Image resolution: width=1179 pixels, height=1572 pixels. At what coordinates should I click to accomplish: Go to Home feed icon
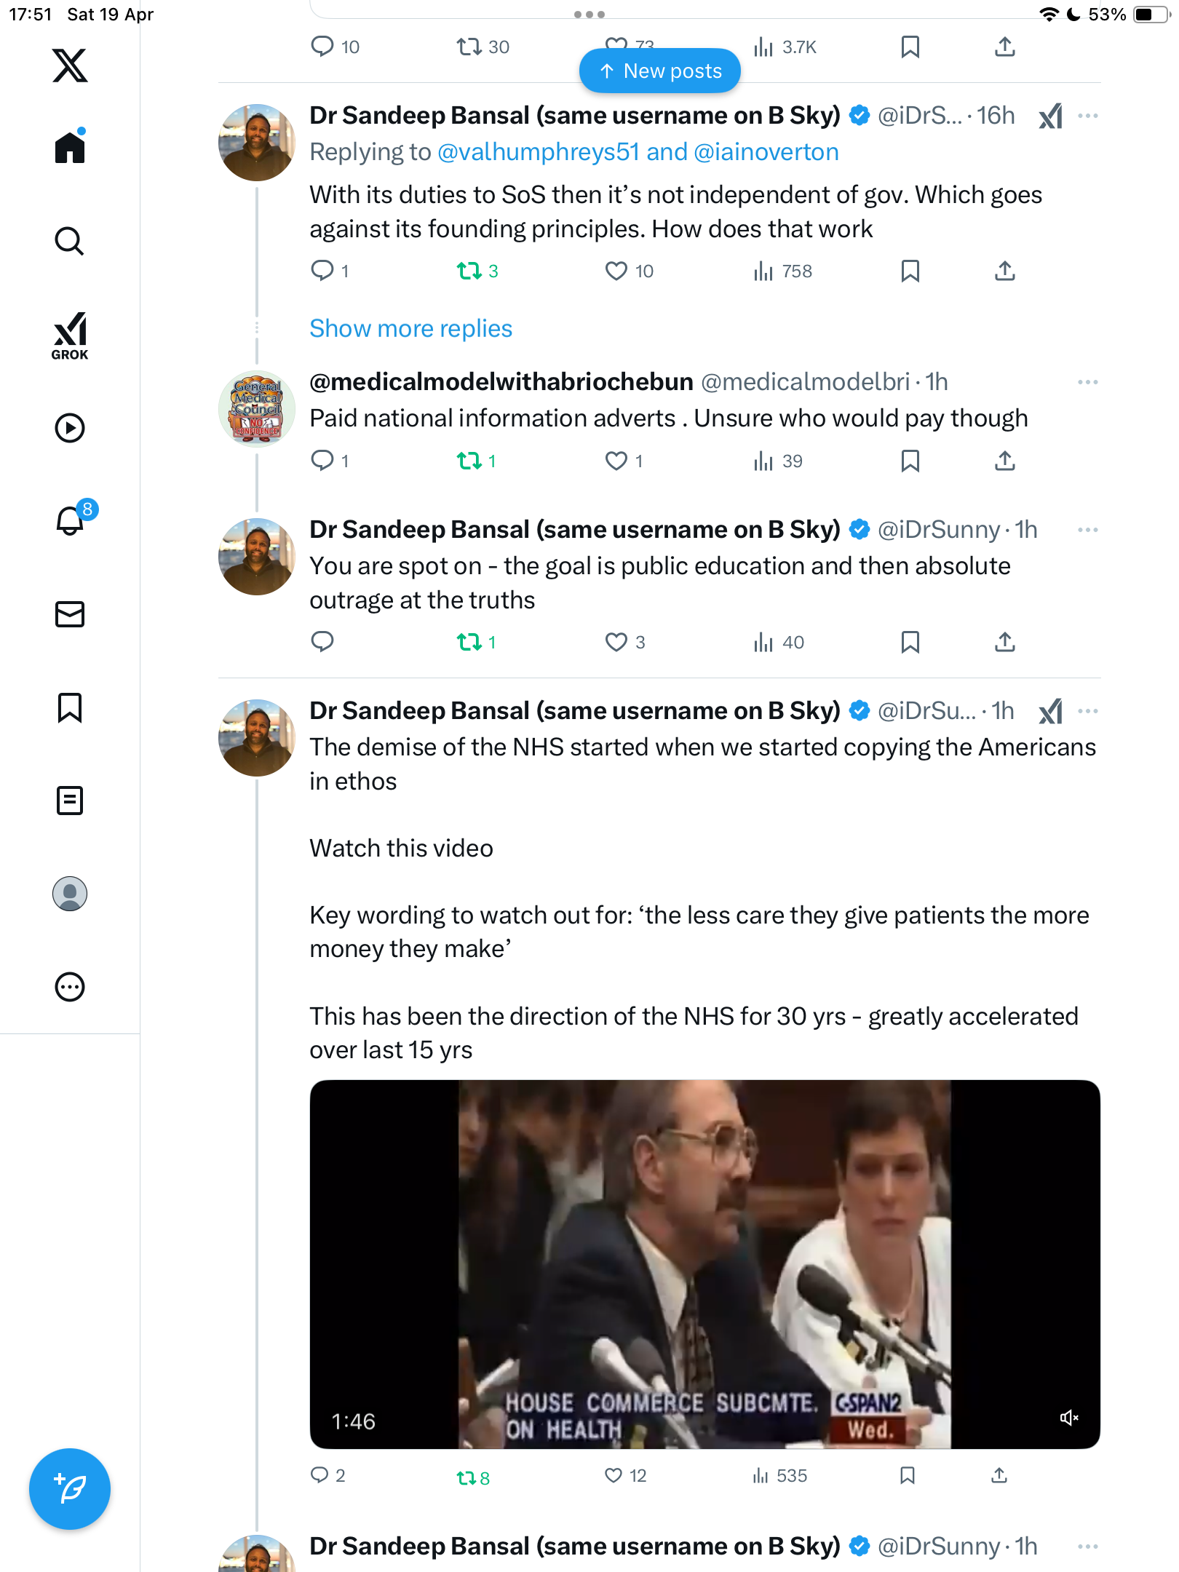pyautogui.click(x=70, y=147)
